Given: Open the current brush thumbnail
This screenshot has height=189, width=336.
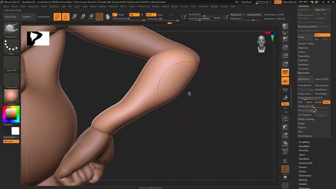Looking at the screenshot, I should (11, 30).
